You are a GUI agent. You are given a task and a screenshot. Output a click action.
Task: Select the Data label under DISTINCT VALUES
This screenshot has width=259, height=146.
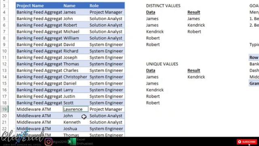[x=151, y=12]
